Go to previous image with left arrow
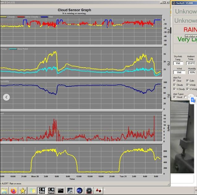197x195 pixels. point(6,97)
